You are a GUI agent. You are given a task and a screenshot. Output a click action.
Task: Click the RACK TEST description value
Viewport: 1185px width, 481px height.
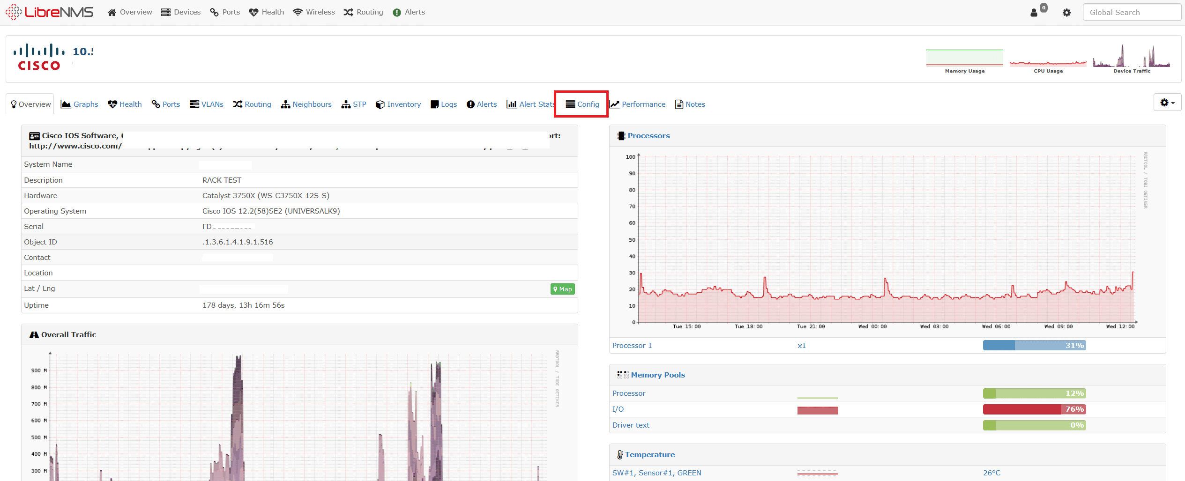[x=222, y=180]
